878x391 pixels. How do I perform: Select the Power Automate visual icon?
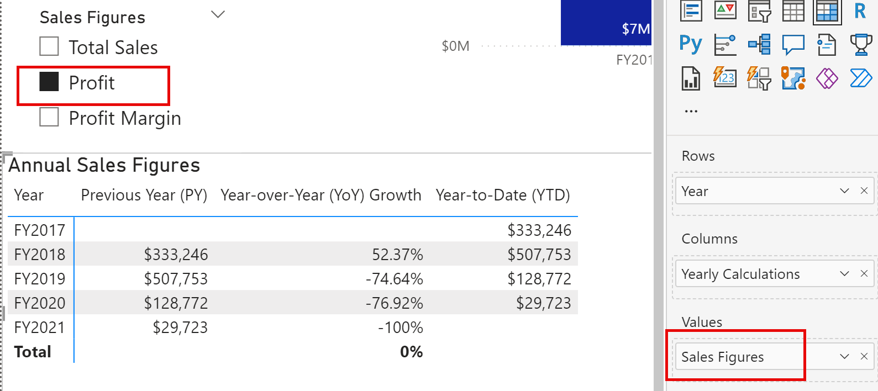pos(861,78)
